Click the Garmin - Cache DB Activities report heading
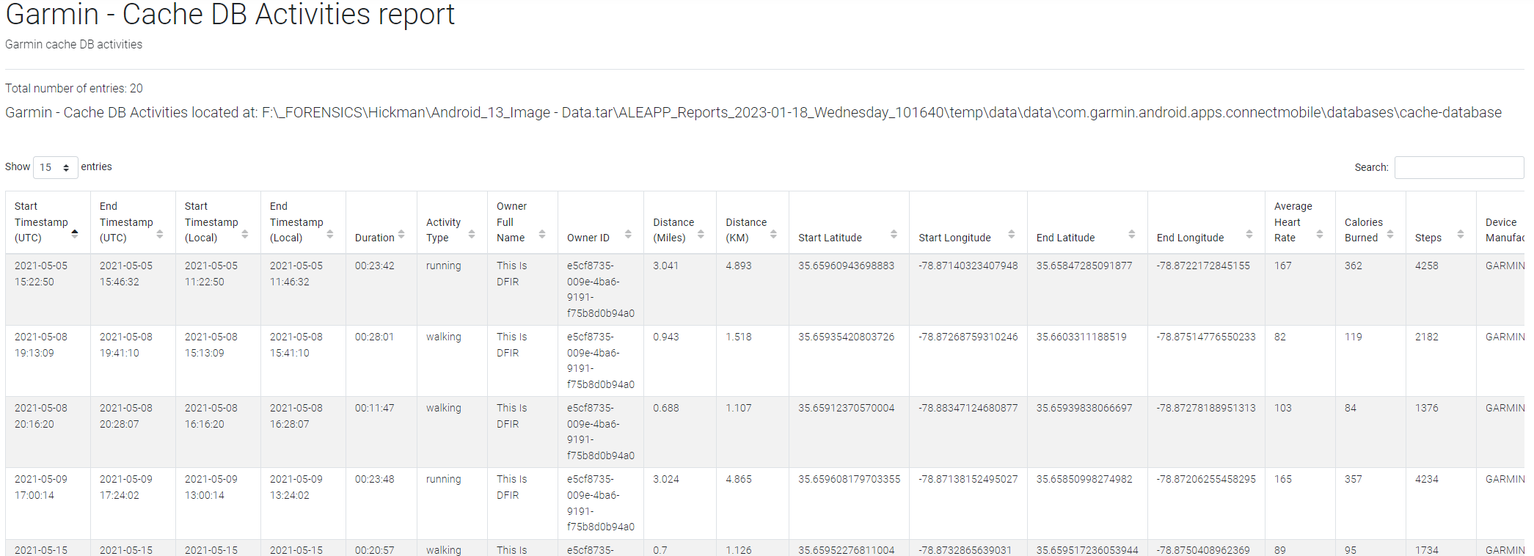The width and height of the screenshot is (1534, 556). (x=230, y=14)
